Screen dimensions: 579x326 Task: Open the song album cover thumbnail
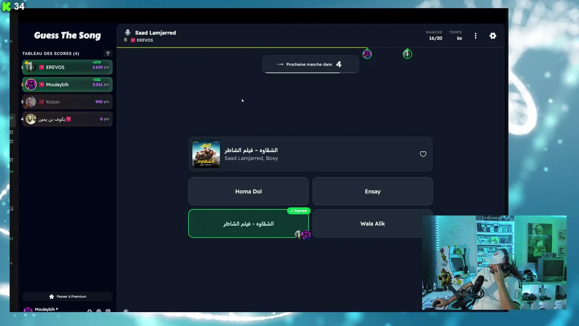[x=206, y=154]
